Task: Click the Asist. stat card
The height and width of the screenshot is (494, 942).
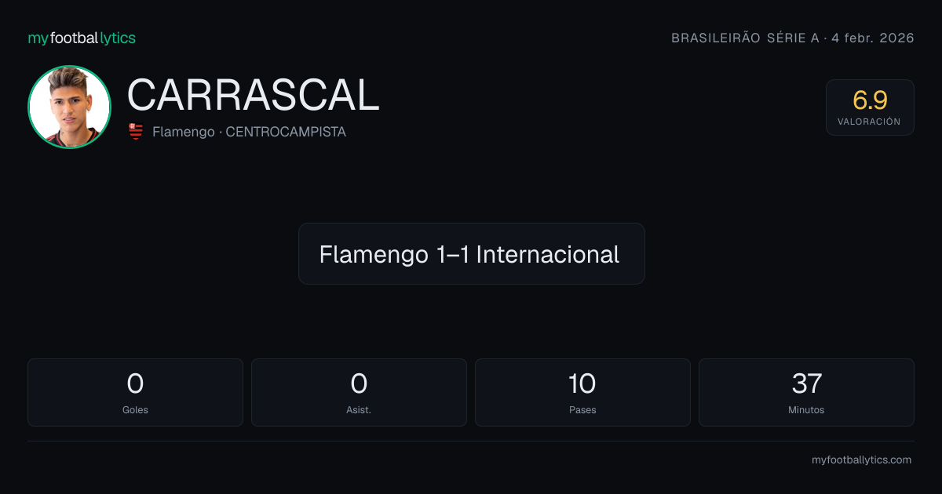Action: coord(359,392)
